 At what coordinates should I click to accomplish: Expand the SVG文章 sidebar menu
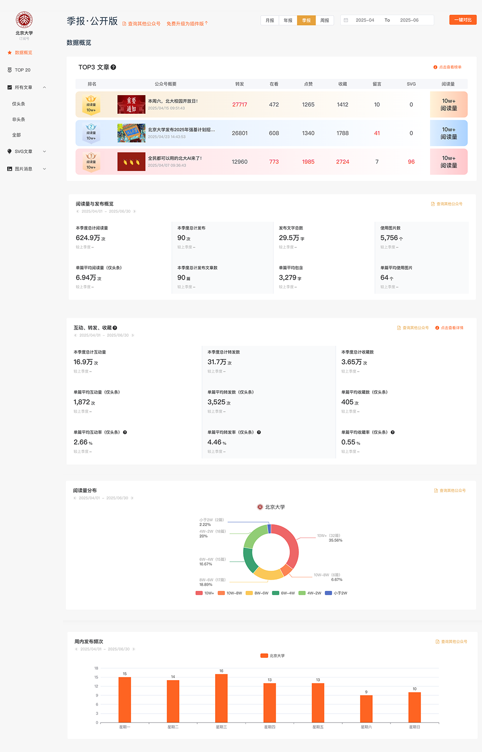(44, 151)
